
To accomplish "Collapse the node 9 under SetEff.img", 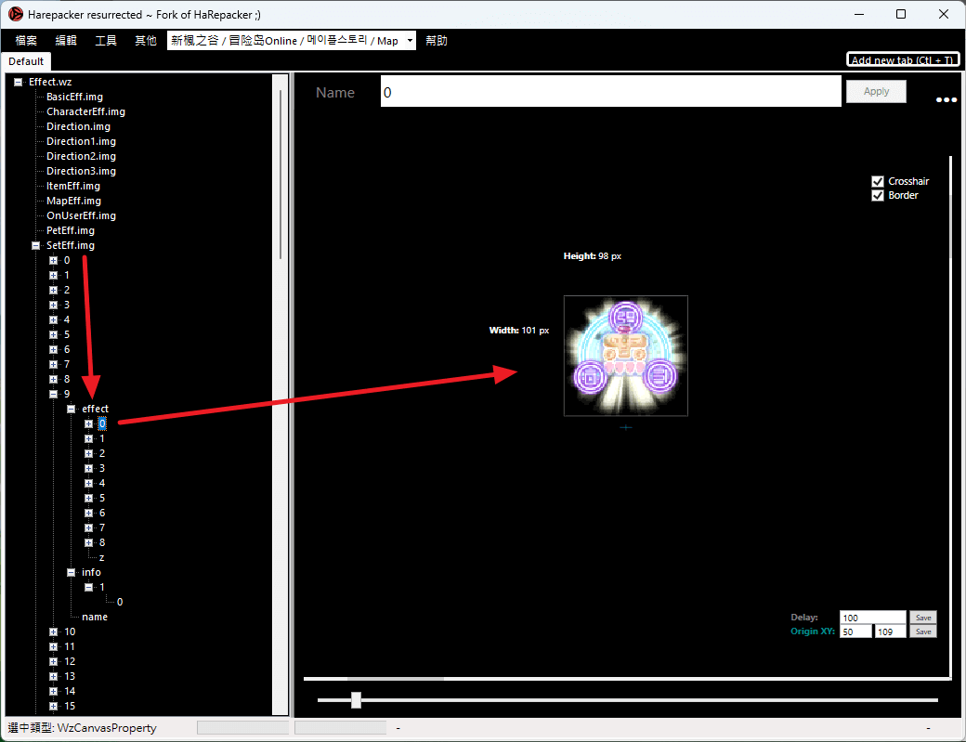I will pos(54,394).
